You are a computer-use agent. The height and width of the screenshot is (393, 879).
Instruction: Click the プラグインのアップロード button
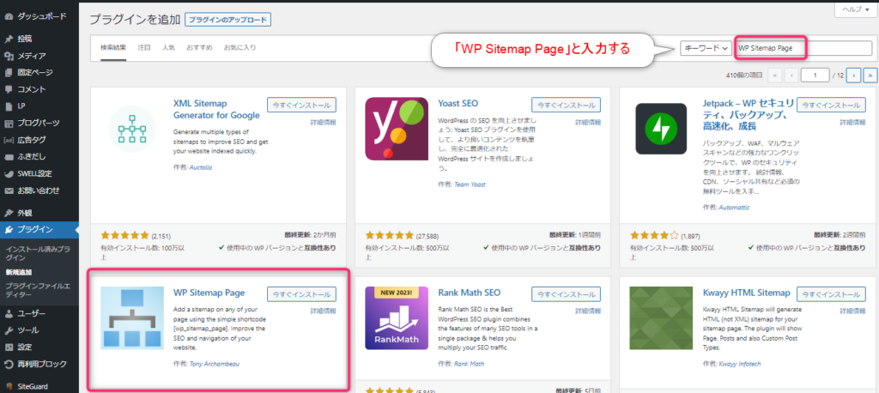tap(228, 20)
